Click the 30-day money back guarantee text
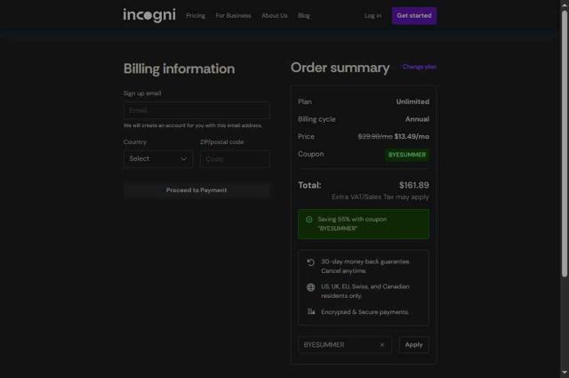This screenshot has height=378, width=569. pos(365,266)
